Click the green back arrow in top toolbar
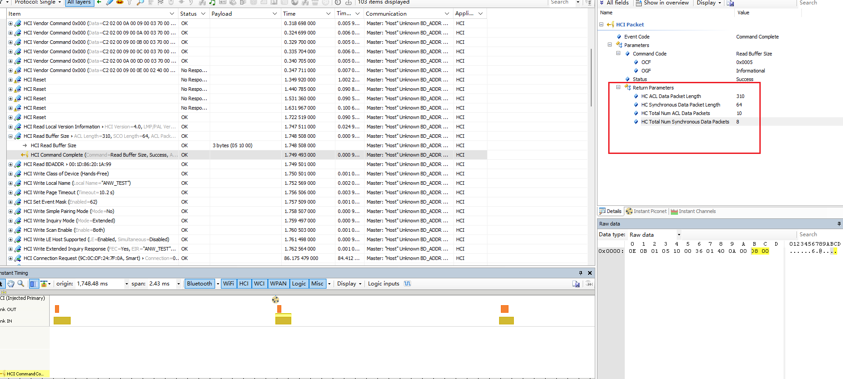Image resolution: width=843 pixels, height=379 pixels. (x=99, y=3)
